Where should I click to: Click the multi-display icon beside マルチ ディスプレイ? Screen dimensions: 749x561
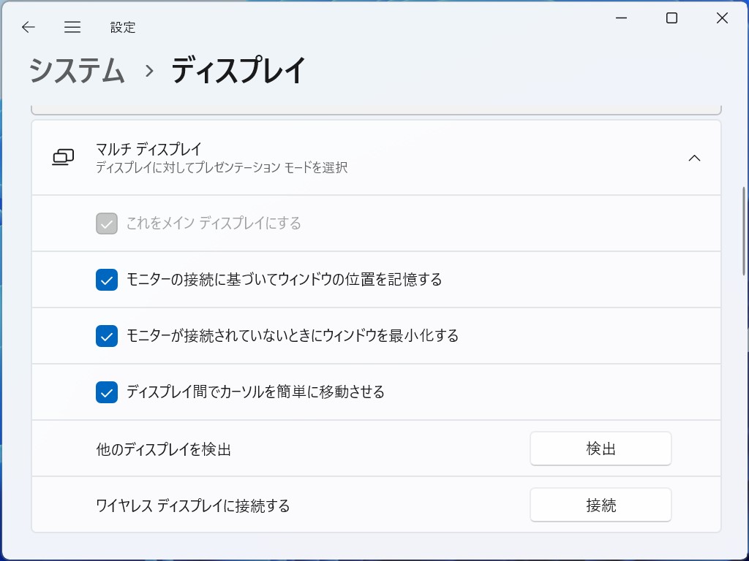[x=64, y=157]
